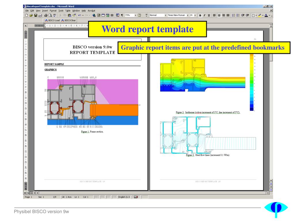Apply the yellow highlight pen
The height and width of the screenshot is (221, 295).
(x=260, y=15)
